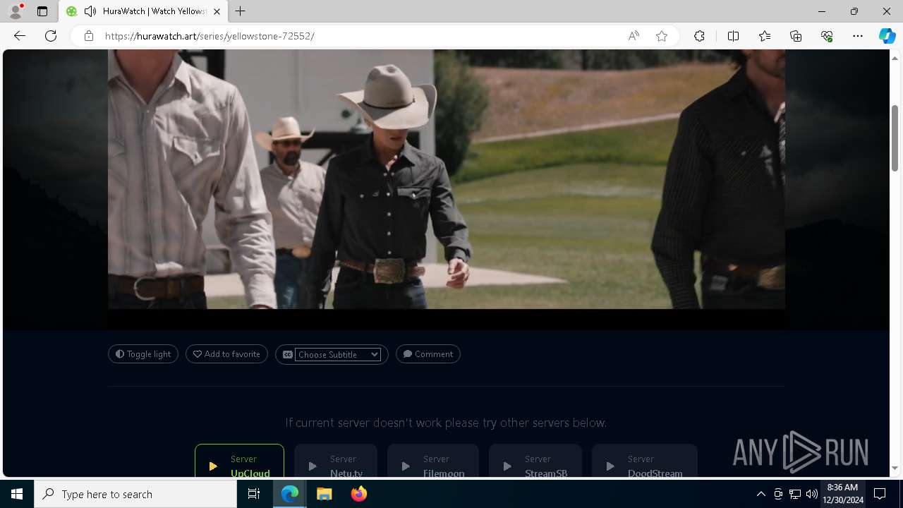903x508 pixels.
Task: Open the network status tray icon
Action: (795, 494)
